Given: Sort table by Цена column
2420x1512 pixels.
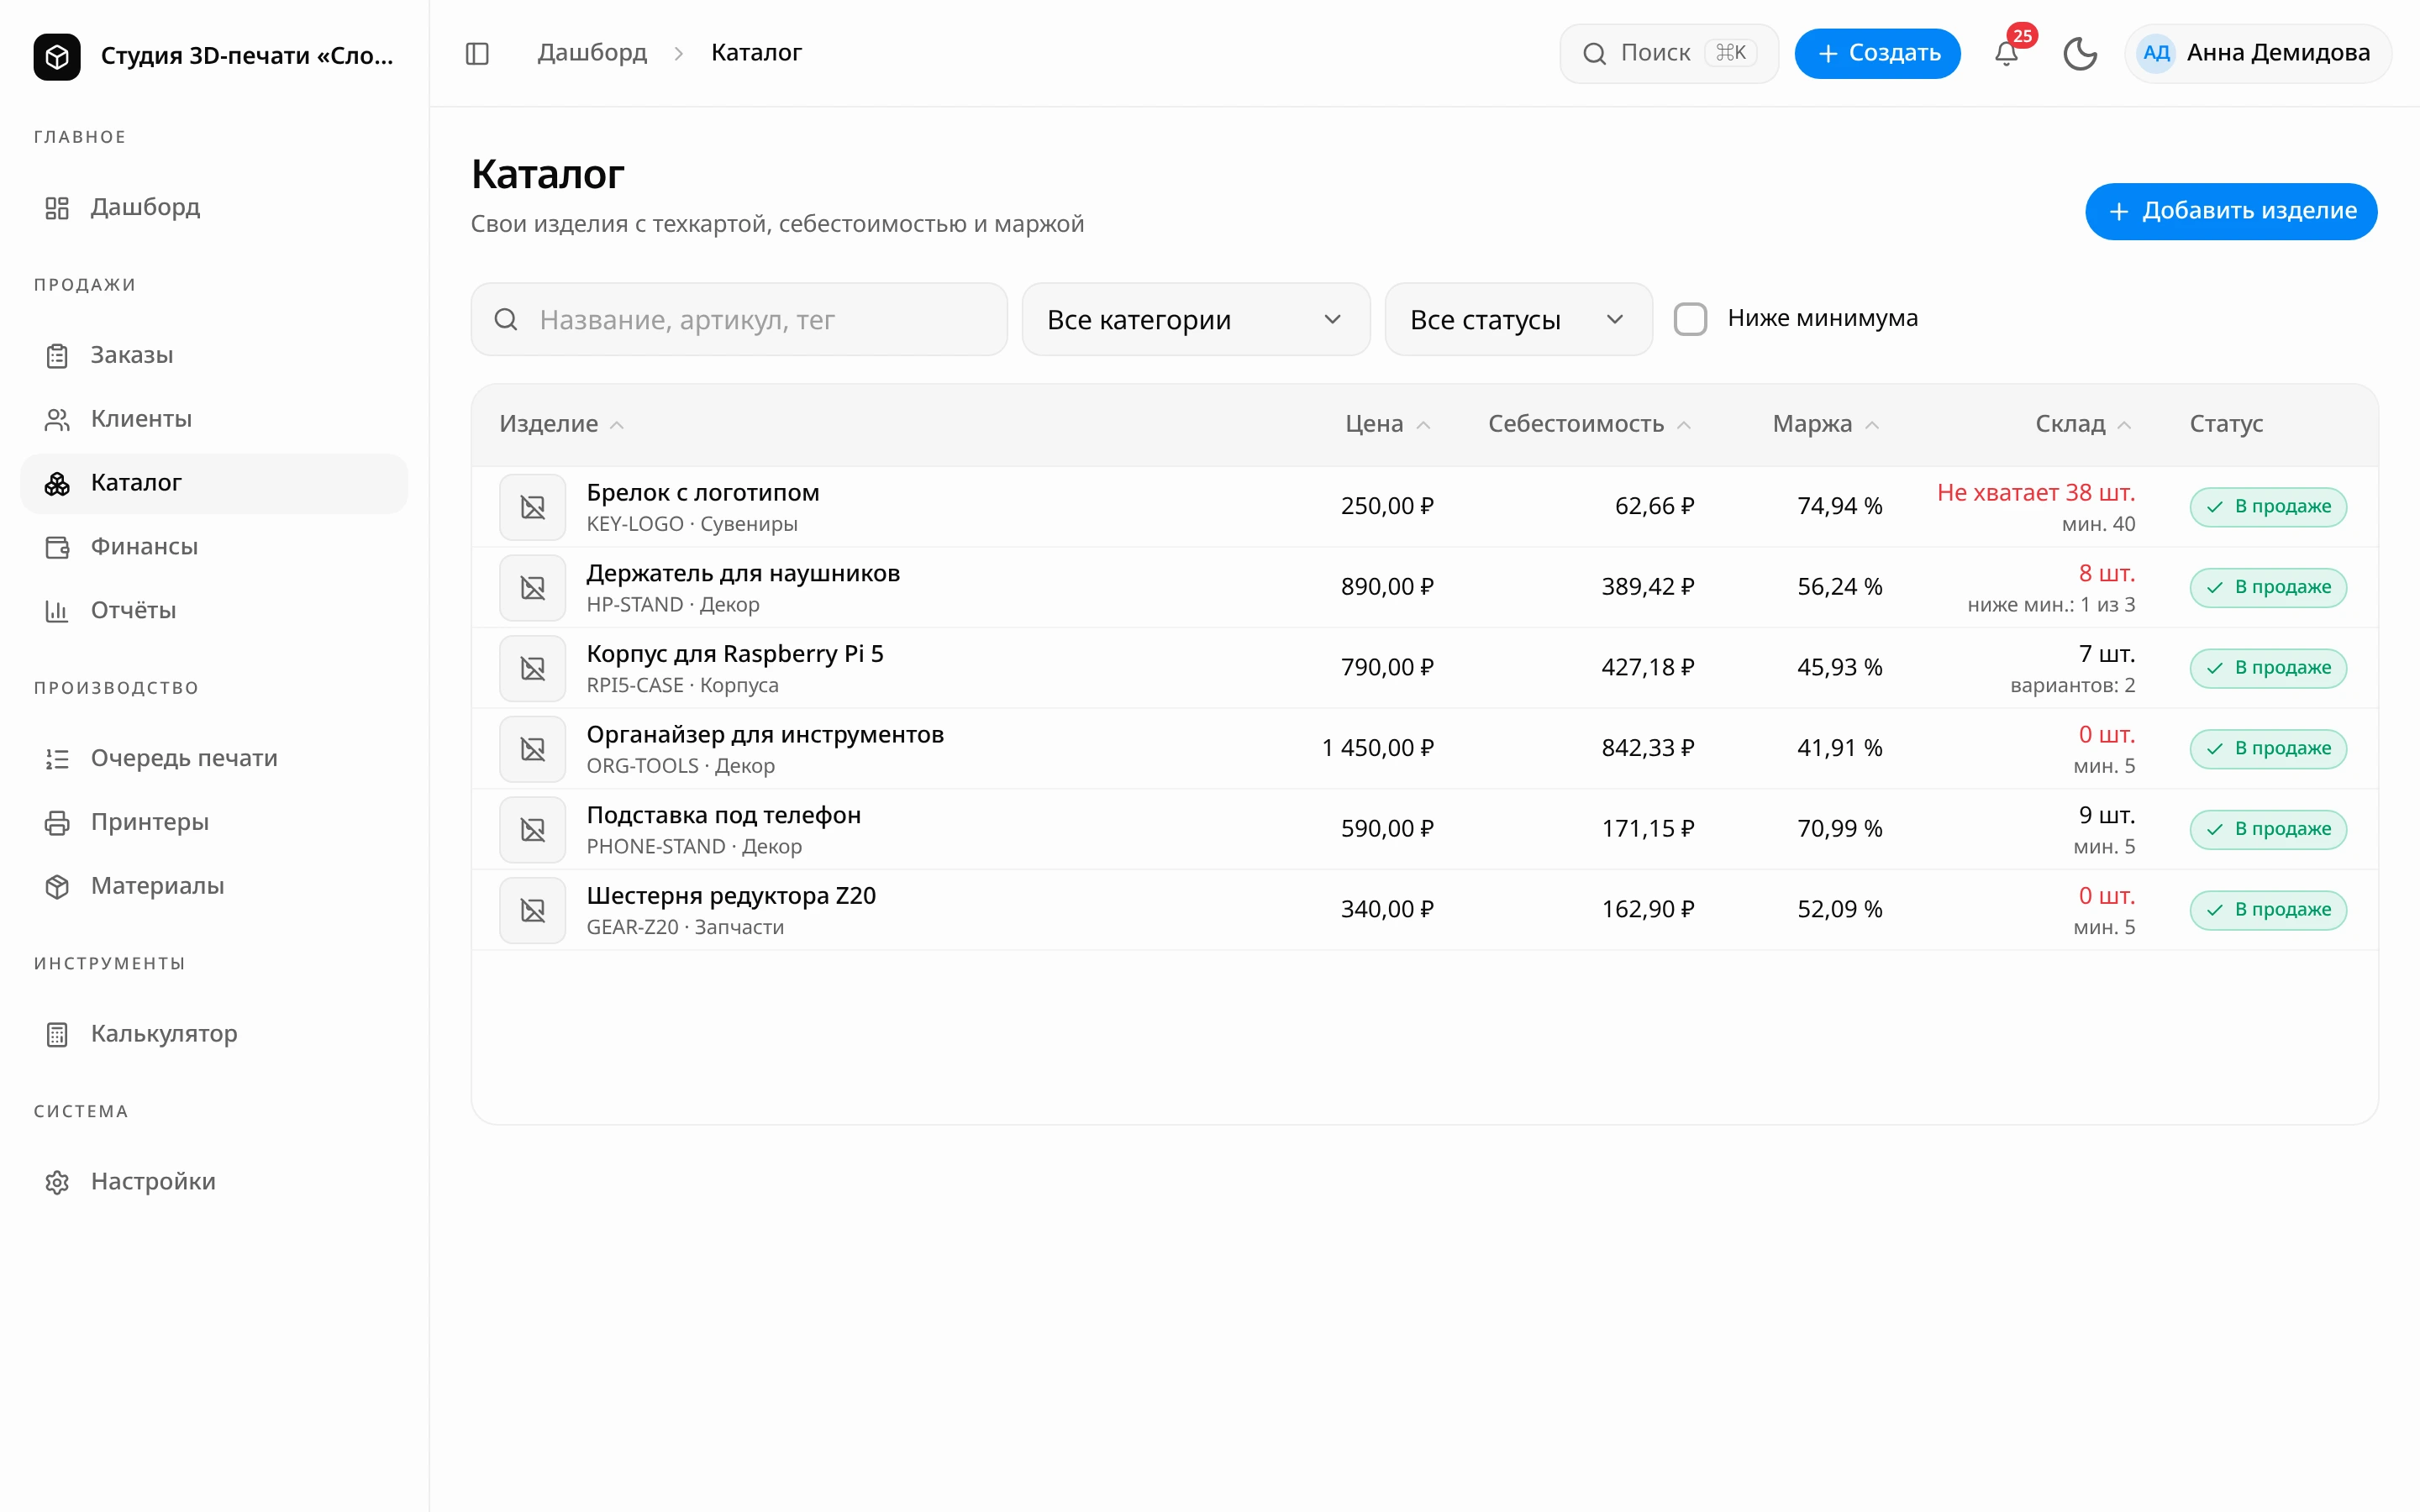Looking at the screenshot, I should click(1387, 424).
